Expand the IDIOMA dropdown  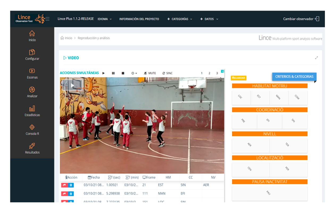coord(104,19)
